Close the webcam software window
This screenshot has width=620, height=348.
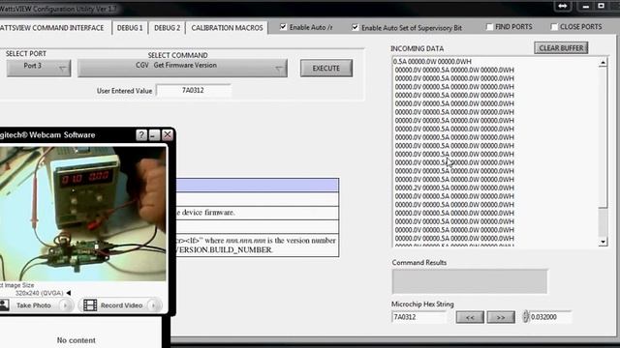coord(168,135)
